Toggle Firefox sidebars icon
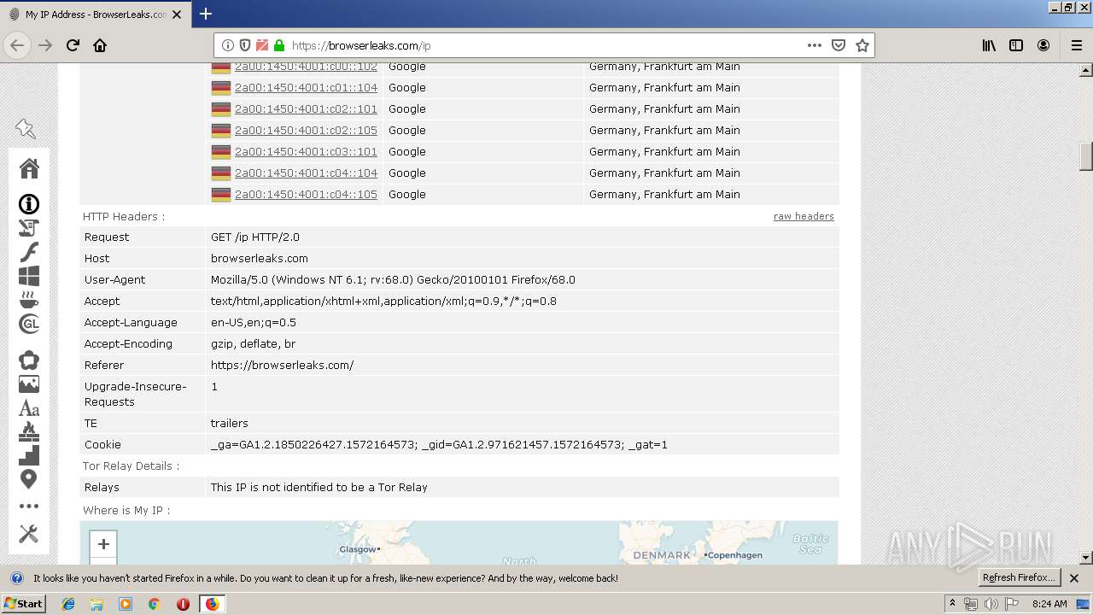Image resolution: width=1093 pixels, height=615 pixels. click(1016, 45)
